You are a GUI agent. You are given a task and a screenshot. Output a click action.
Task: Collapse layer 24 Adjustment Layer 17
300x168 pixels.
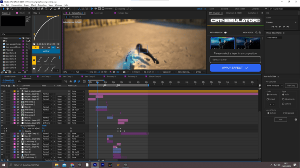[12, 123]
